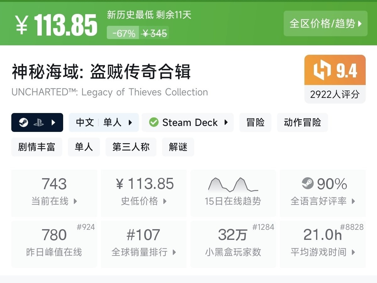377x283 pixels.
Task: Click the green Steam Deck verified checkmark
Action: click(x=154, y=122)
